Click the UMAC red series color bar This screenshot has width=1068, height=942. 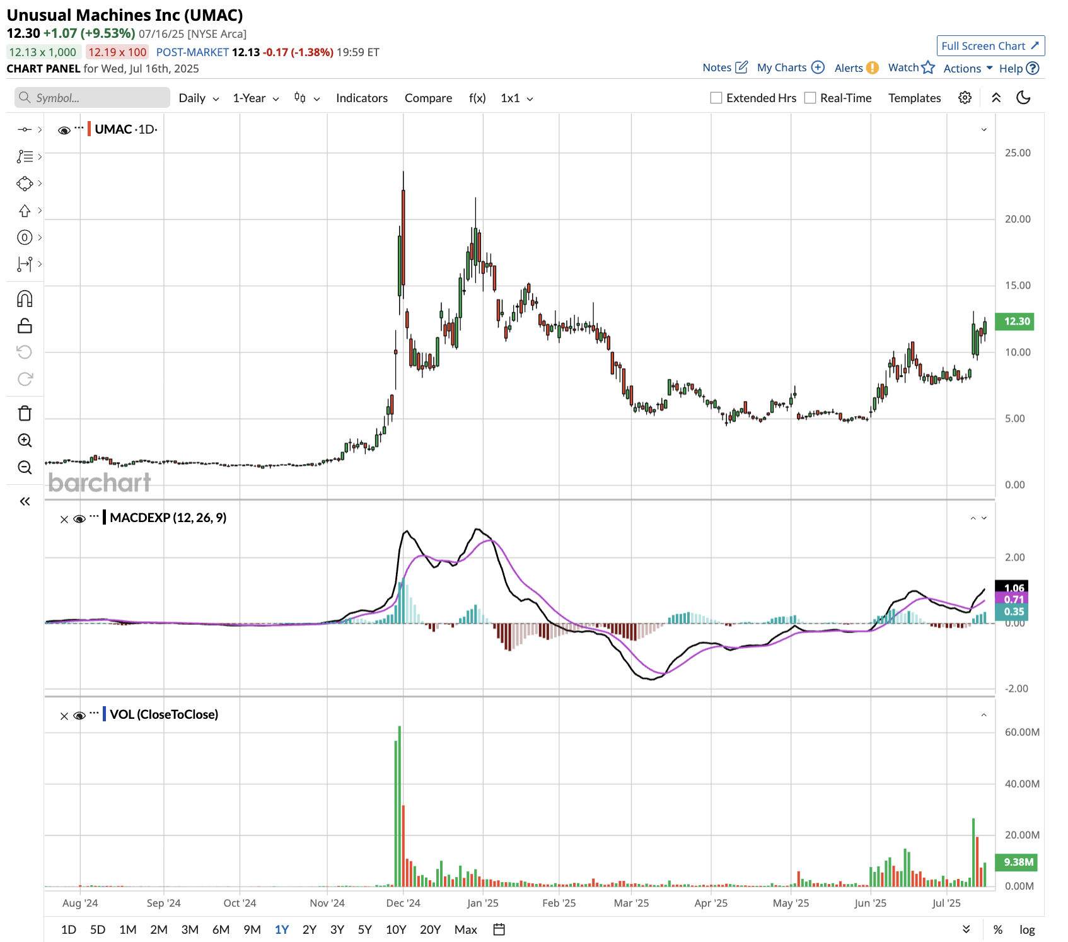(x=89, y=129)
